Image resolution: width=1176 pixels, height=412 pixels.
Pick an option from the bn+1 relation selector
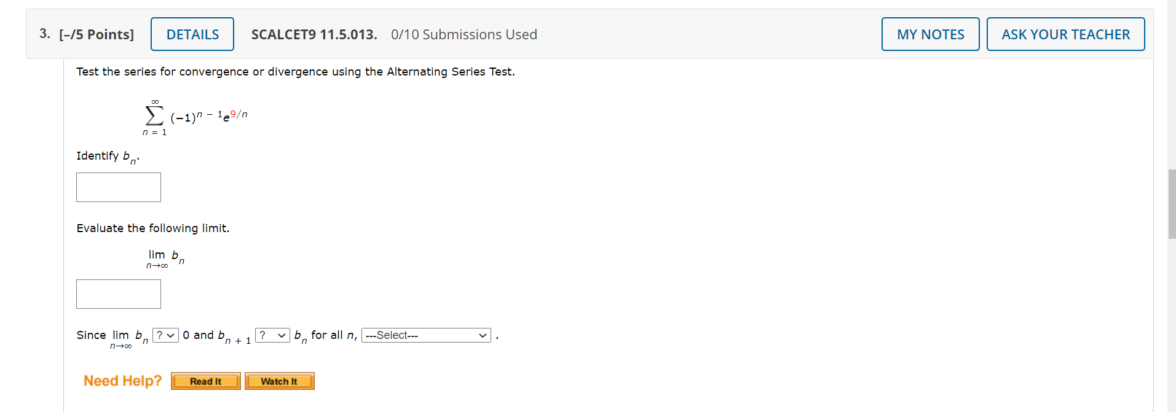(x=272, y=335)
